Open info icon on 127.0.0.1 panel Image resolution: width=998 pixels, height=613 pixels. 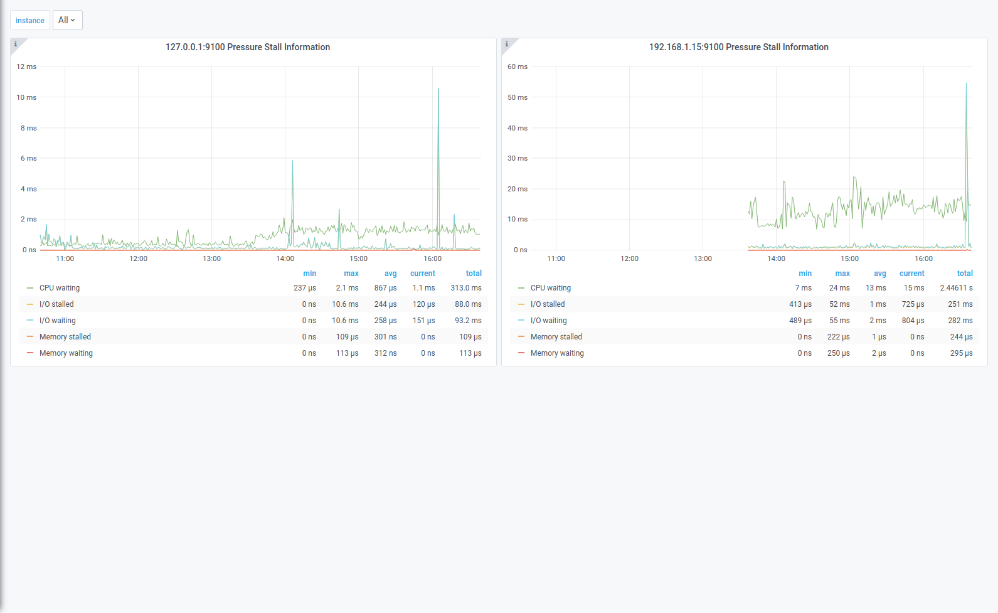(16, 44)
